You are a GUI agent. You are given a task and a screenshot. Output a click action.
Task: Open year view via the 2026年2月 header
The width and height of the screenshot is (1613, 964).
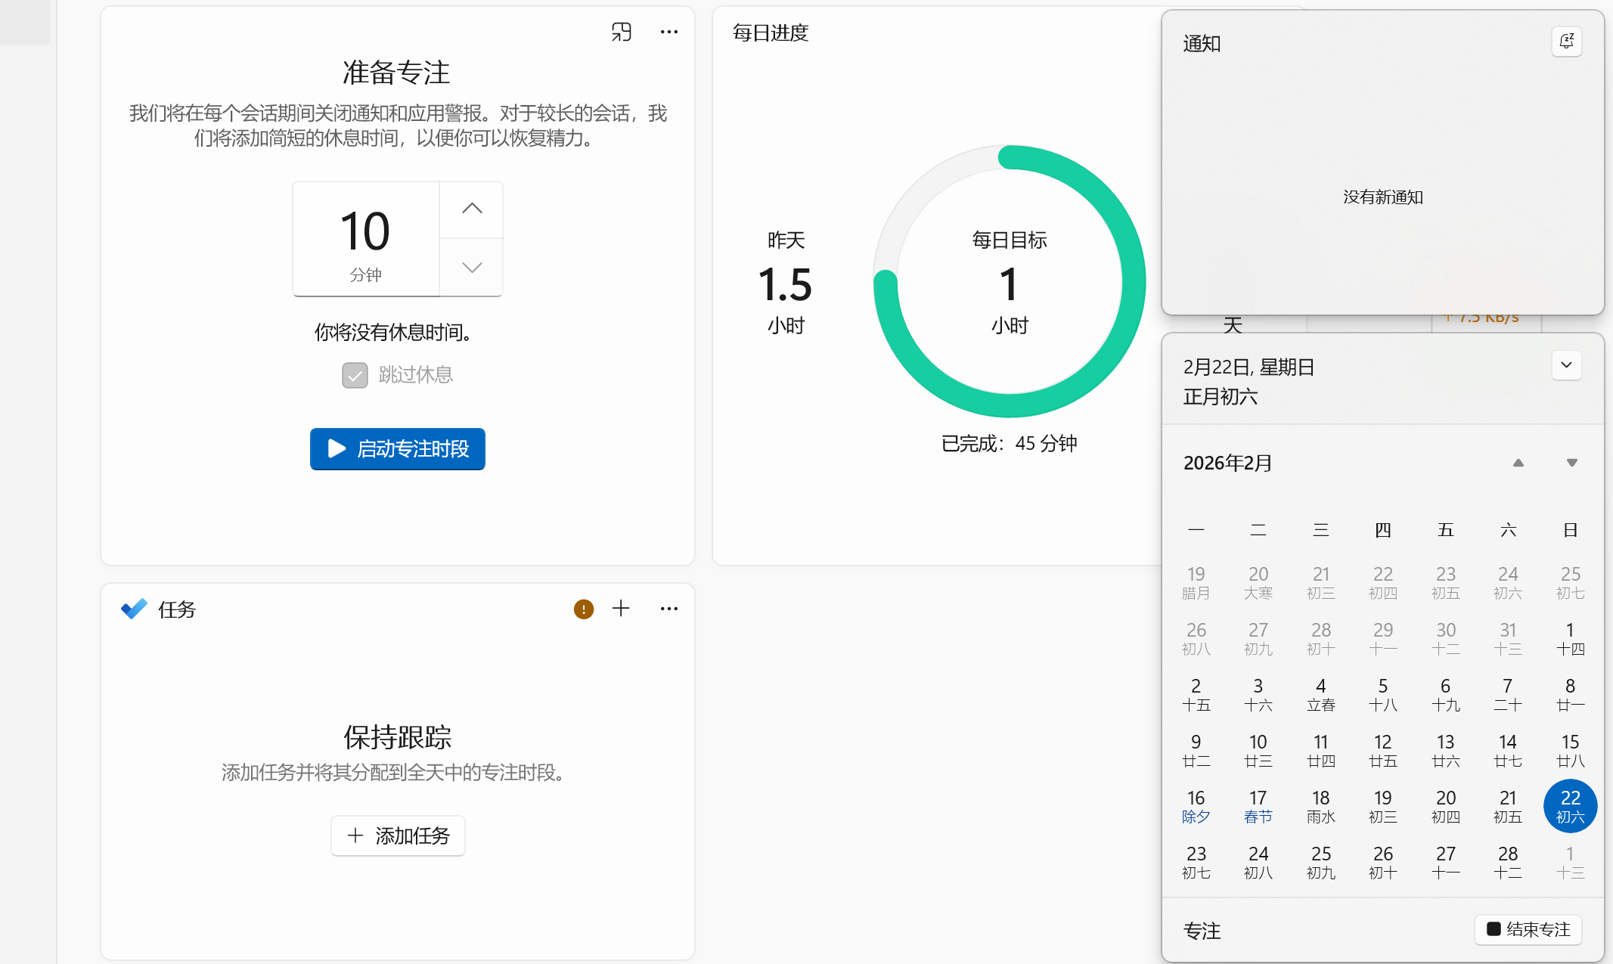[1227, 463]
